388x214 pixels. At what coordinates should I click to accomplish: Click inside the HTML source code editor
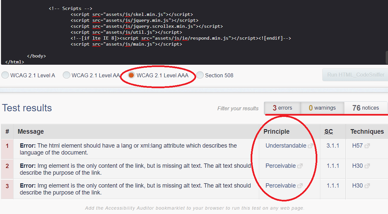[x=198, y=33]
